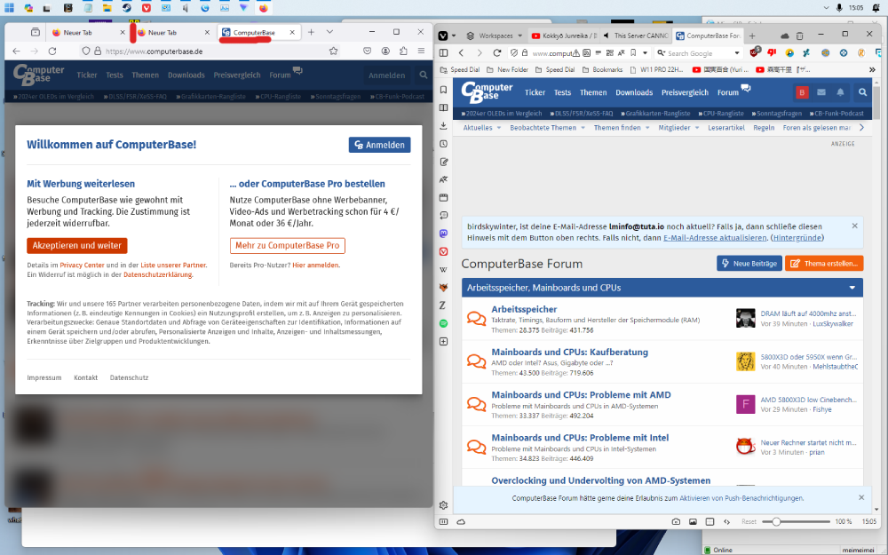
Task: Open Vivaldi main menu dropdown
Action: (447, 36)
